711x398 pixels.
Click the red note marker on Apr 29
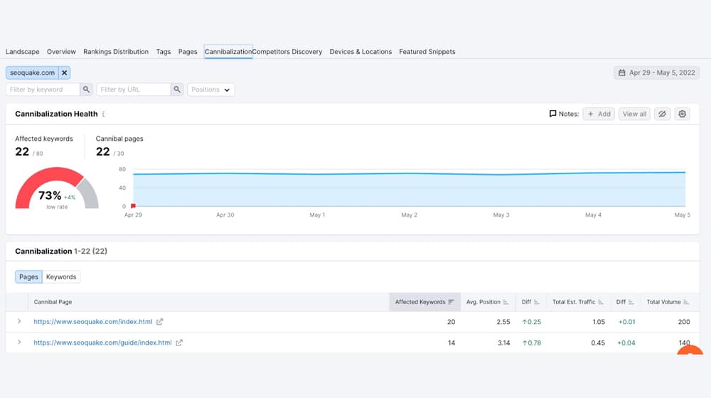133,206
